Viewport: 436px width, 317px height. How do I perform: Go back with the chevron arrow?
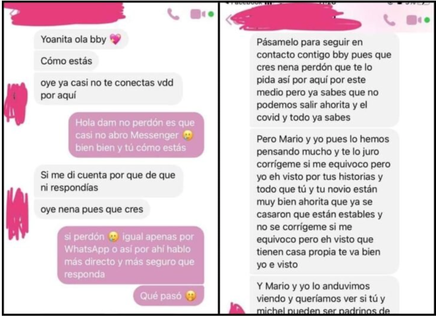(228, 19)
